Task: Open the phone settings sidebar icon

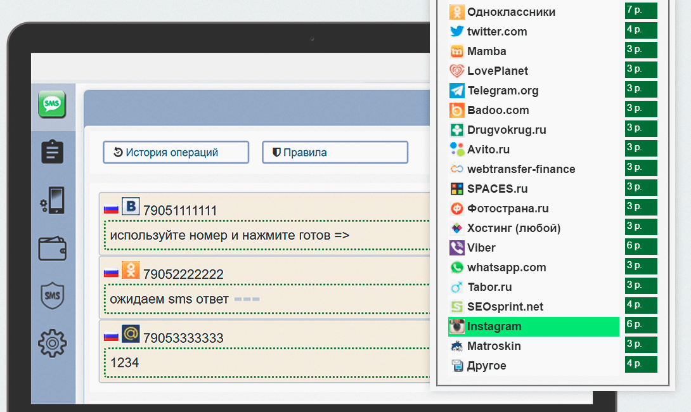Action: click(53, 200)
